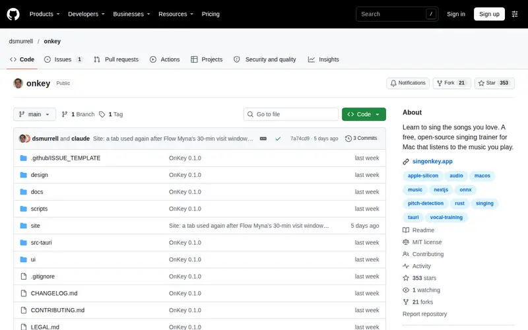Image resolution: width=528 pixels, height=330 pixels.
Task: Open Security and quality tab
Action: 265,59
